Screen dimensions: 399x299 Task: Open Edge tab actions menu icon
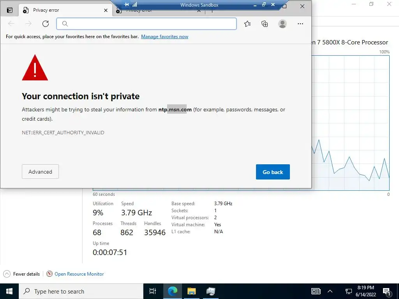click(x=10, y=10)
